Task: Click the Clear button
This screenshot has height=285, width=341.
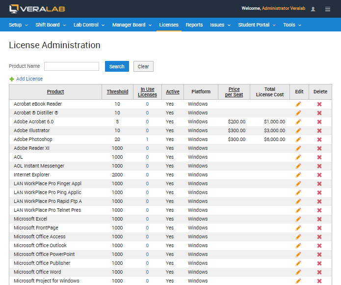Action: [143, 66]
